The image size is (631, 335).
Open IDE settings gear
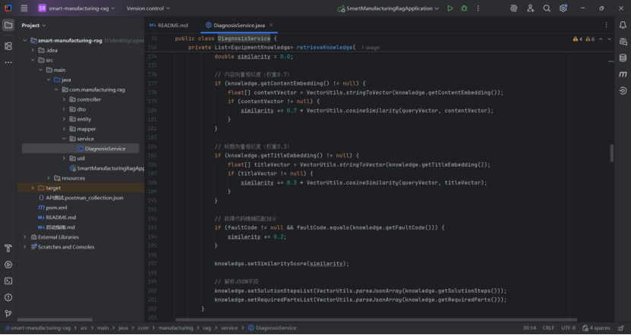(x=563, y=8)
